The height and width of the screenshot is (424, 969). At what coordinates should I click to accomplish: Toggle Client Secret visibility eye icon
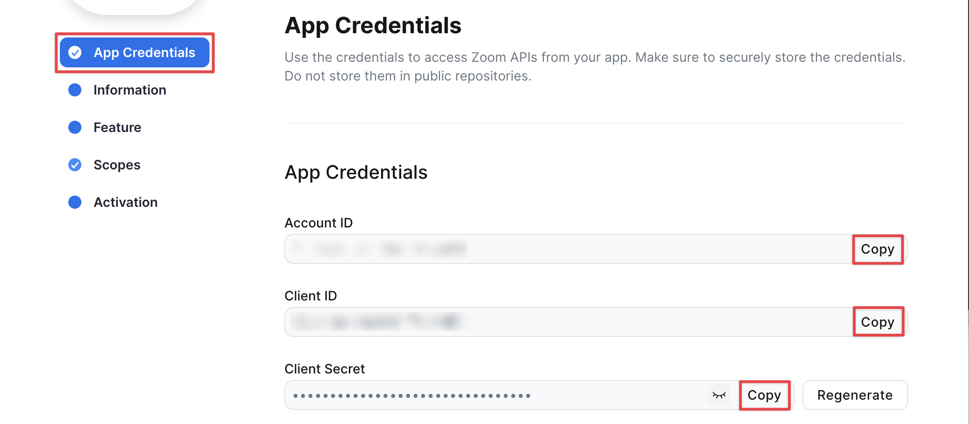[719, 395]
